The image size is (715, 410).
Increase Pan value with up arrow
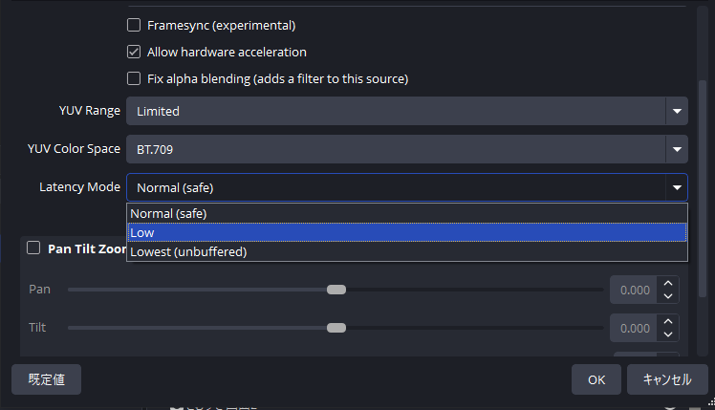pos(668,283)
